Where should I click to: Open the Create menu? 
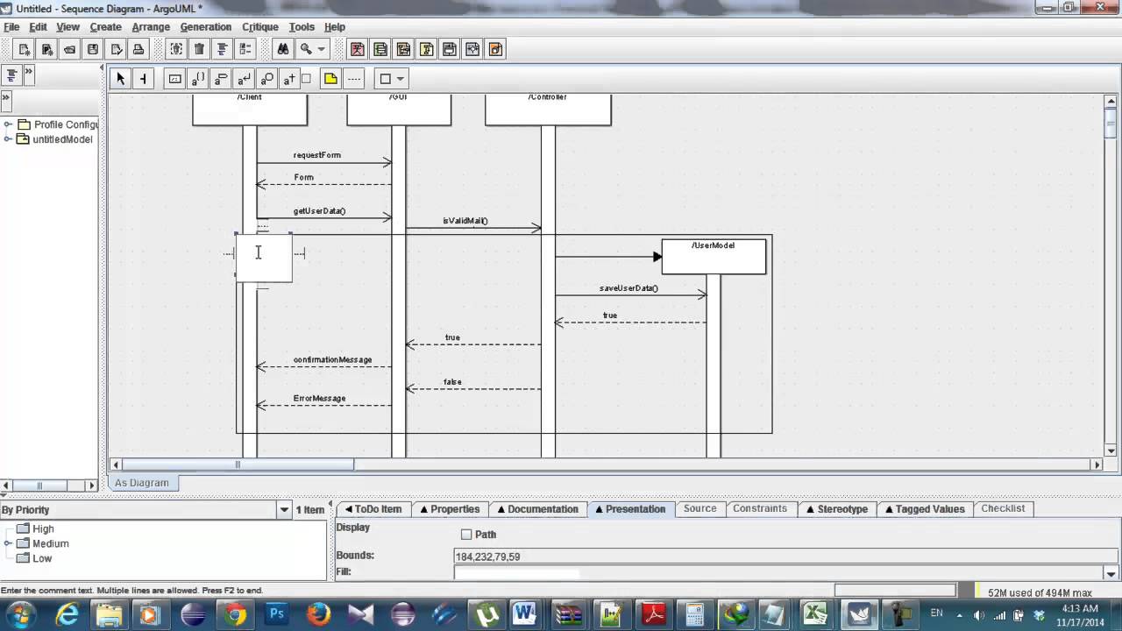coord(105,27)
